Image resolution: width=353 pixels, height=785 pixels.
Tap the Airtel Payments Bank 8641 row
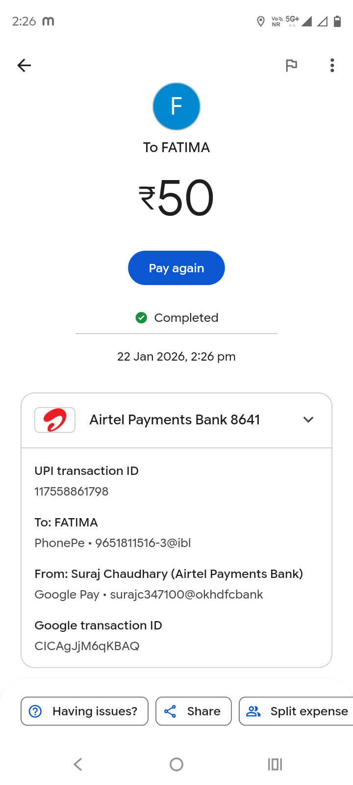(175, 420)
